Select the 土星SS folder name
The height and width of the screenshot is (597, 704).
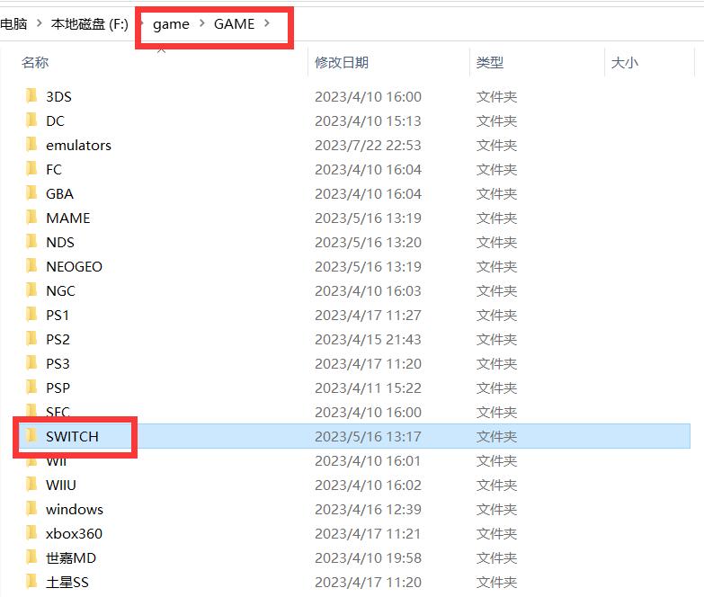(67, 582)
